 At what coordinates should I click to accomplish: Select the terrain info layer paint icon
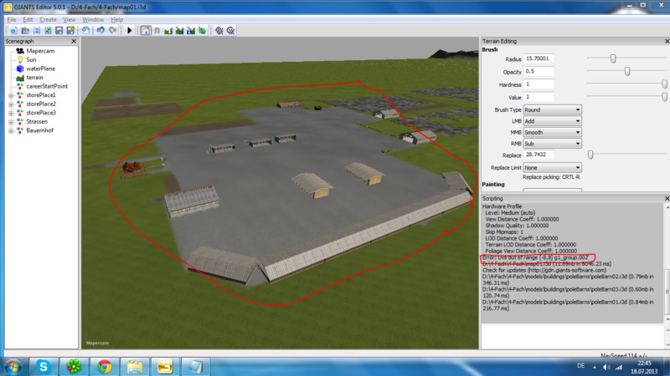191,31
